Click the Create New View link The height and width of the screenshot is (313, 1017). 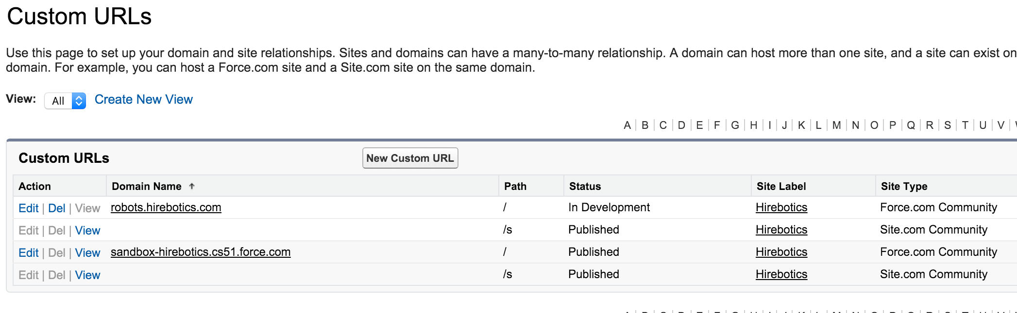coord(143,99)
